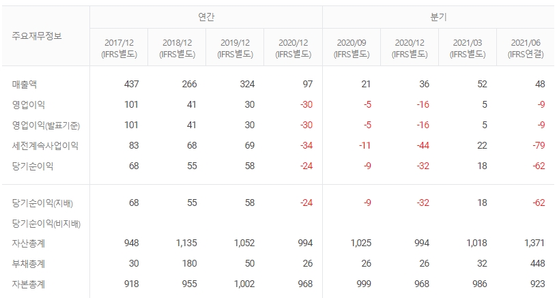Click 매출액 value 97 for 2020/12
557x298 pixels.
point(308,84)
